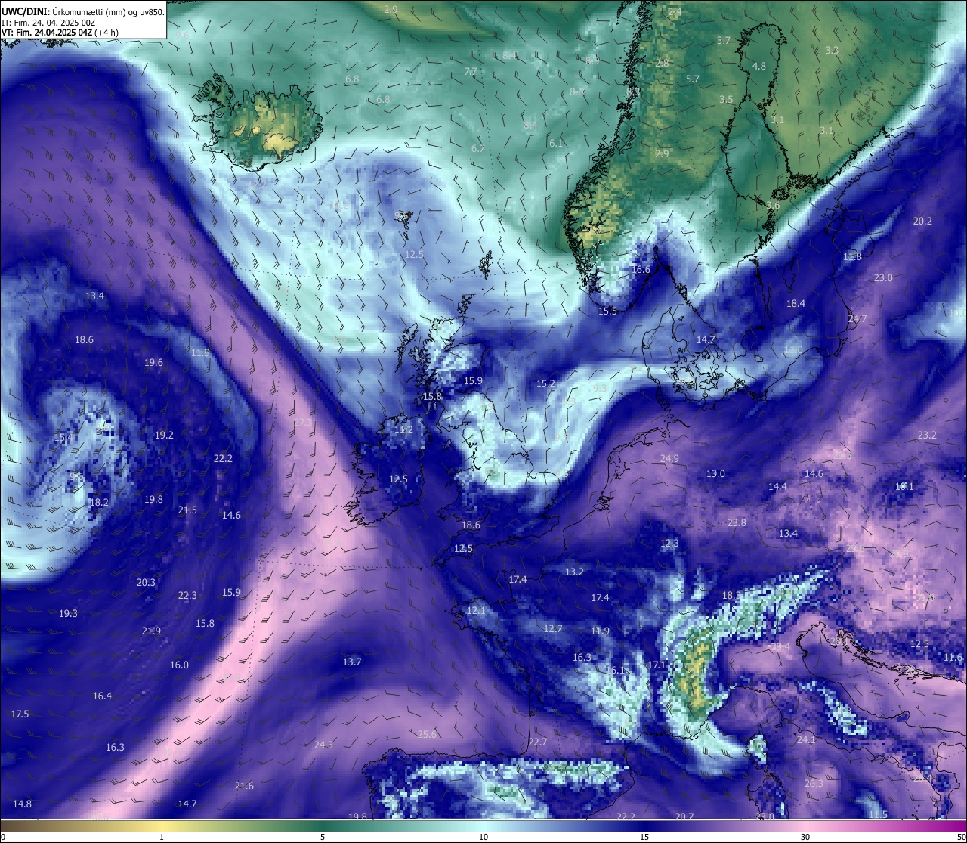Click the map value "24.9"
This screenshot has width=967, height=843.
pyautogui.click(x=669, y=458)
